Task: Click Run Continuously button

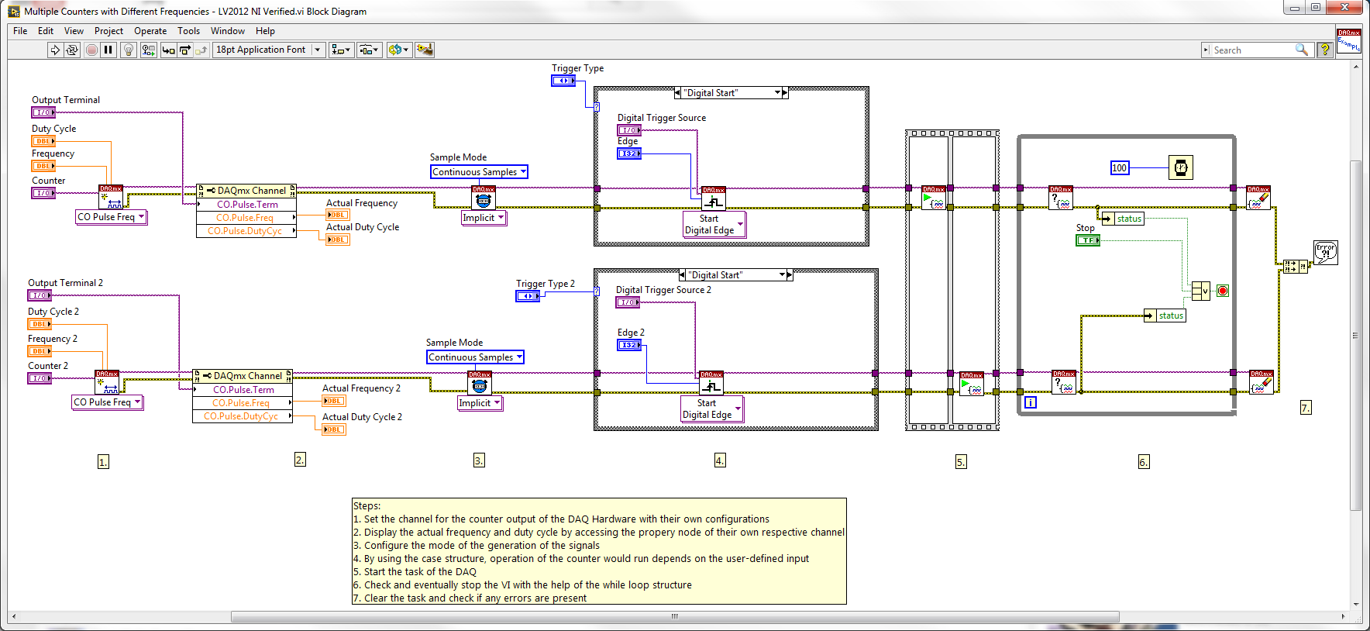Action: click(72, 50)
